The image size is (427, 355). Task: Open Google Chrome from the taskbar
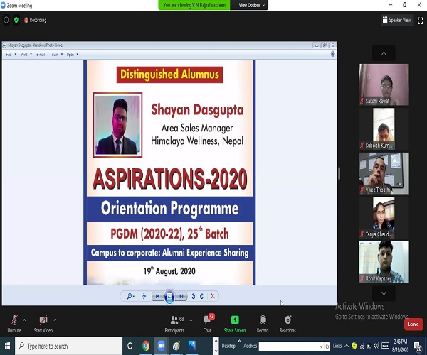click(146, 346)
